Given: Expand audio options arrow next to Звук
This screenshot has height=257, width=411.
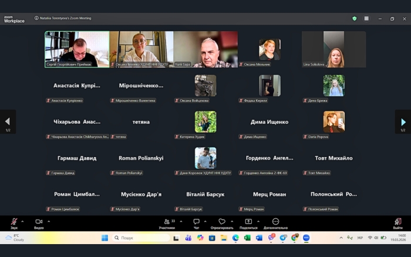Looking at the screenshot, I should [x=22, y=221].
